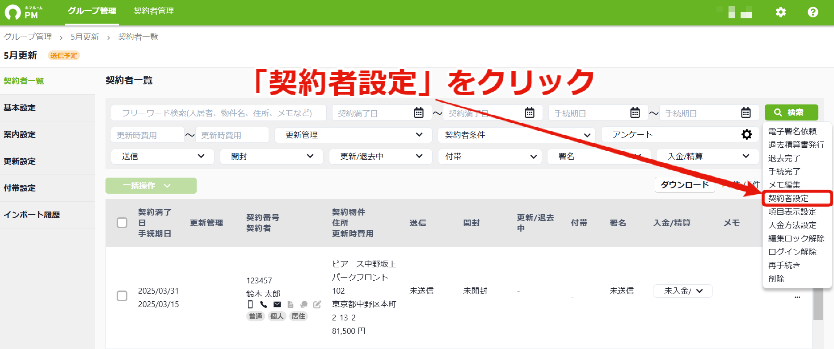
Task: Click the 居住 tag under 鈴木 太郎
Action: [298, 316]
